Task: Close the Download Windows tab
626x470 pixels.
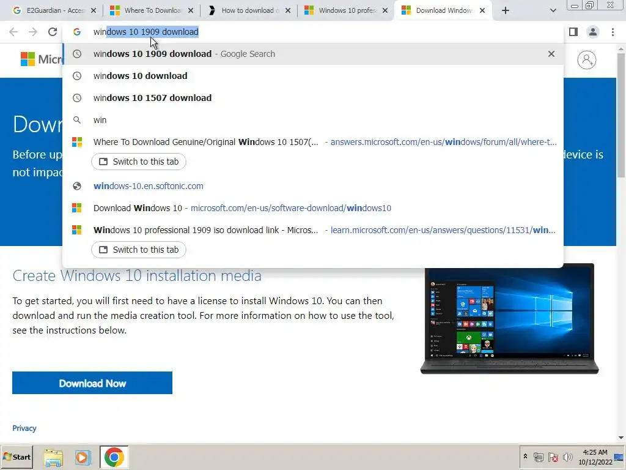Action: click(x=482, y=10)
